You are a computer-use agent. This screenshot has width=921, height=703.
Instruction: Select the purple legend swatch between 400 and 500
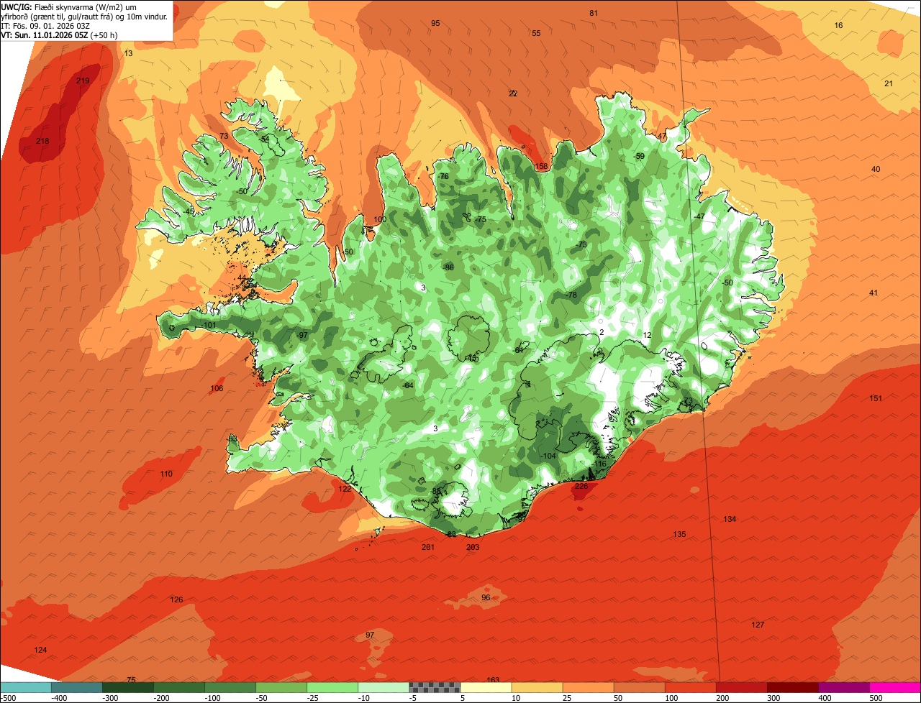[x=843, y=687]
